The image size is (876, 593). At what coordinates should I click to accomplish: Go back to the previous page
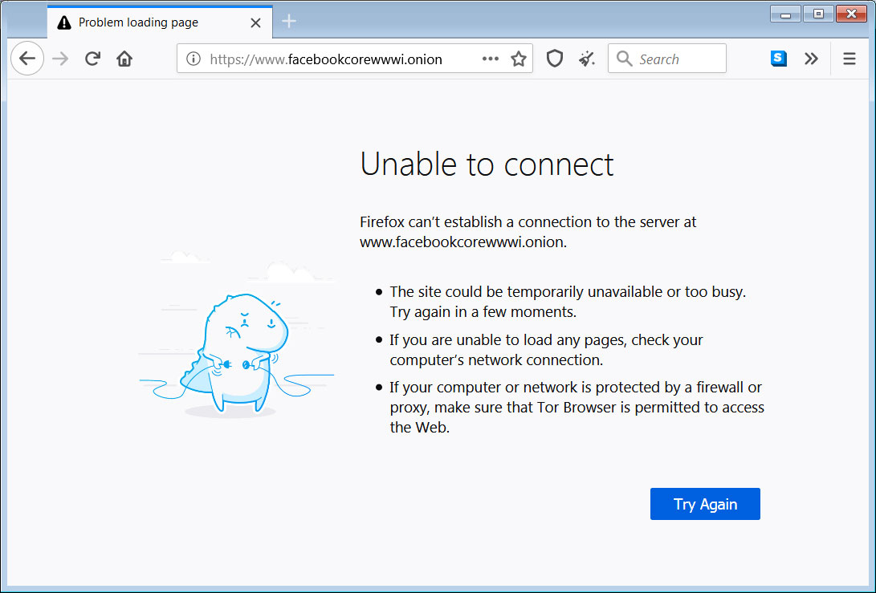26,58
